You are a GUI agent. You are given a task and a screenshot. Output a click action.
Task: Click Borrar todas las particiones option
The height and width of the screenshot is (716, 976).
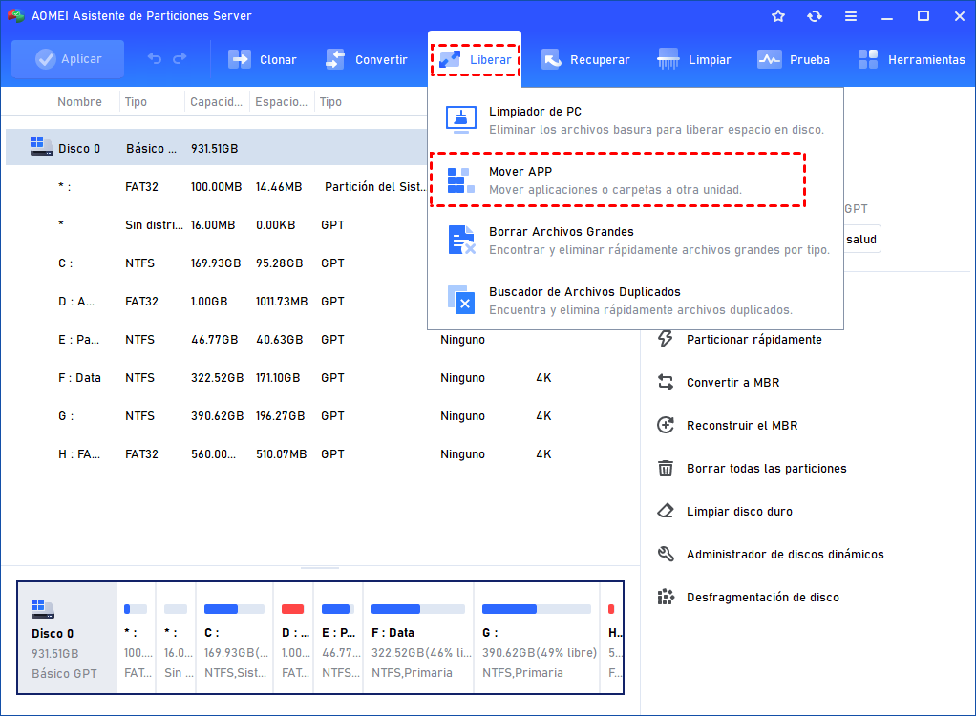(766, 469)
